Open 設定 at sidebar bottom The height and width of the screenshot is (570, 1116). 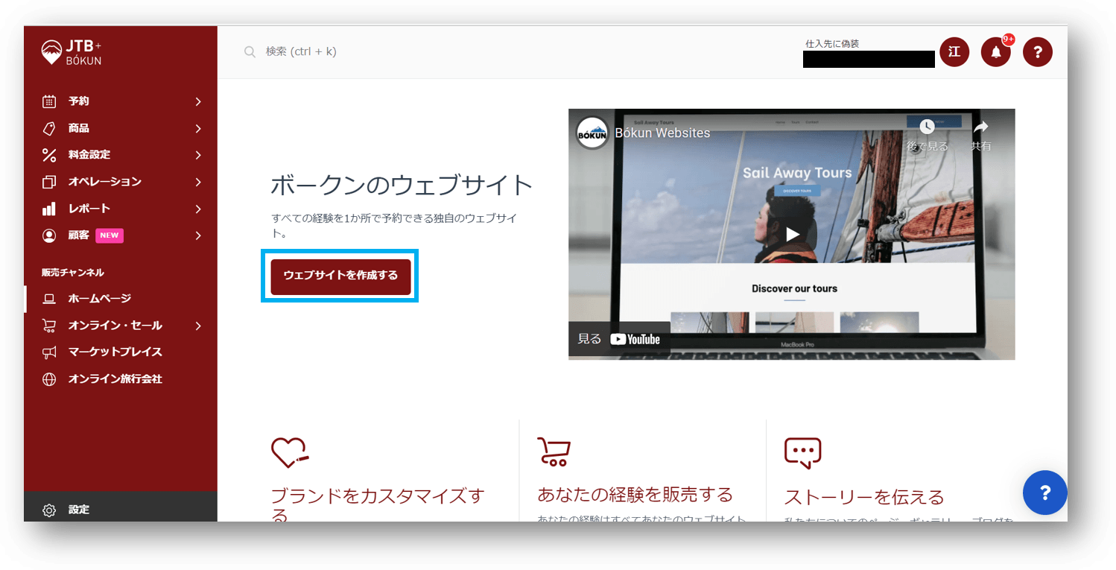tap(78, 510)
